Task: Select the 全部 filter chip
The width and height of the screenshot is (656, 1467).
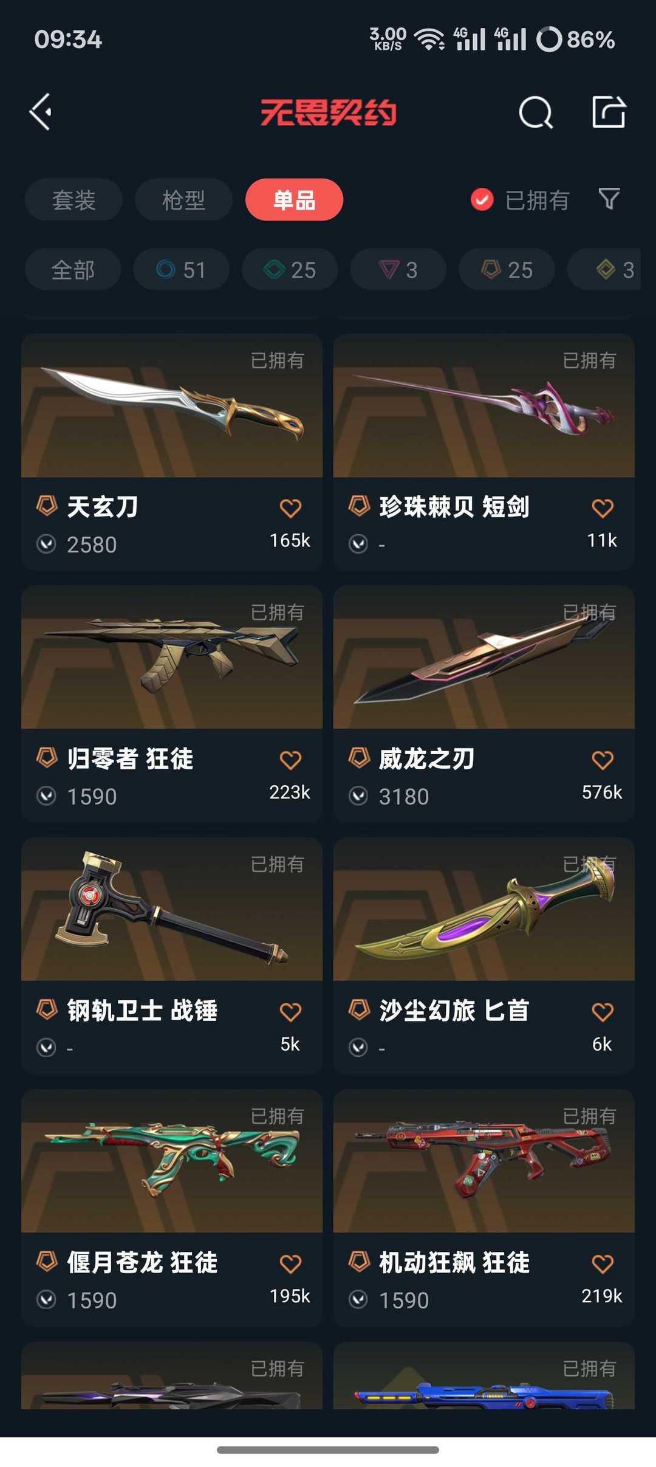Action: [73, 269]
